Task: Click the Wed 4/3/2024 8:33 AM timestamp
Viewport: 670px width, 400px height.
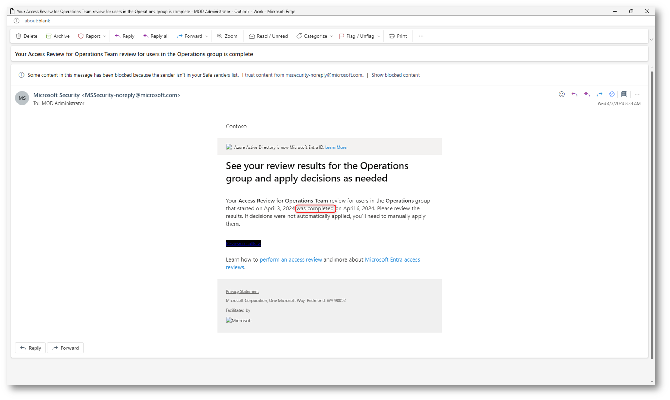Action: click(619, 103)
